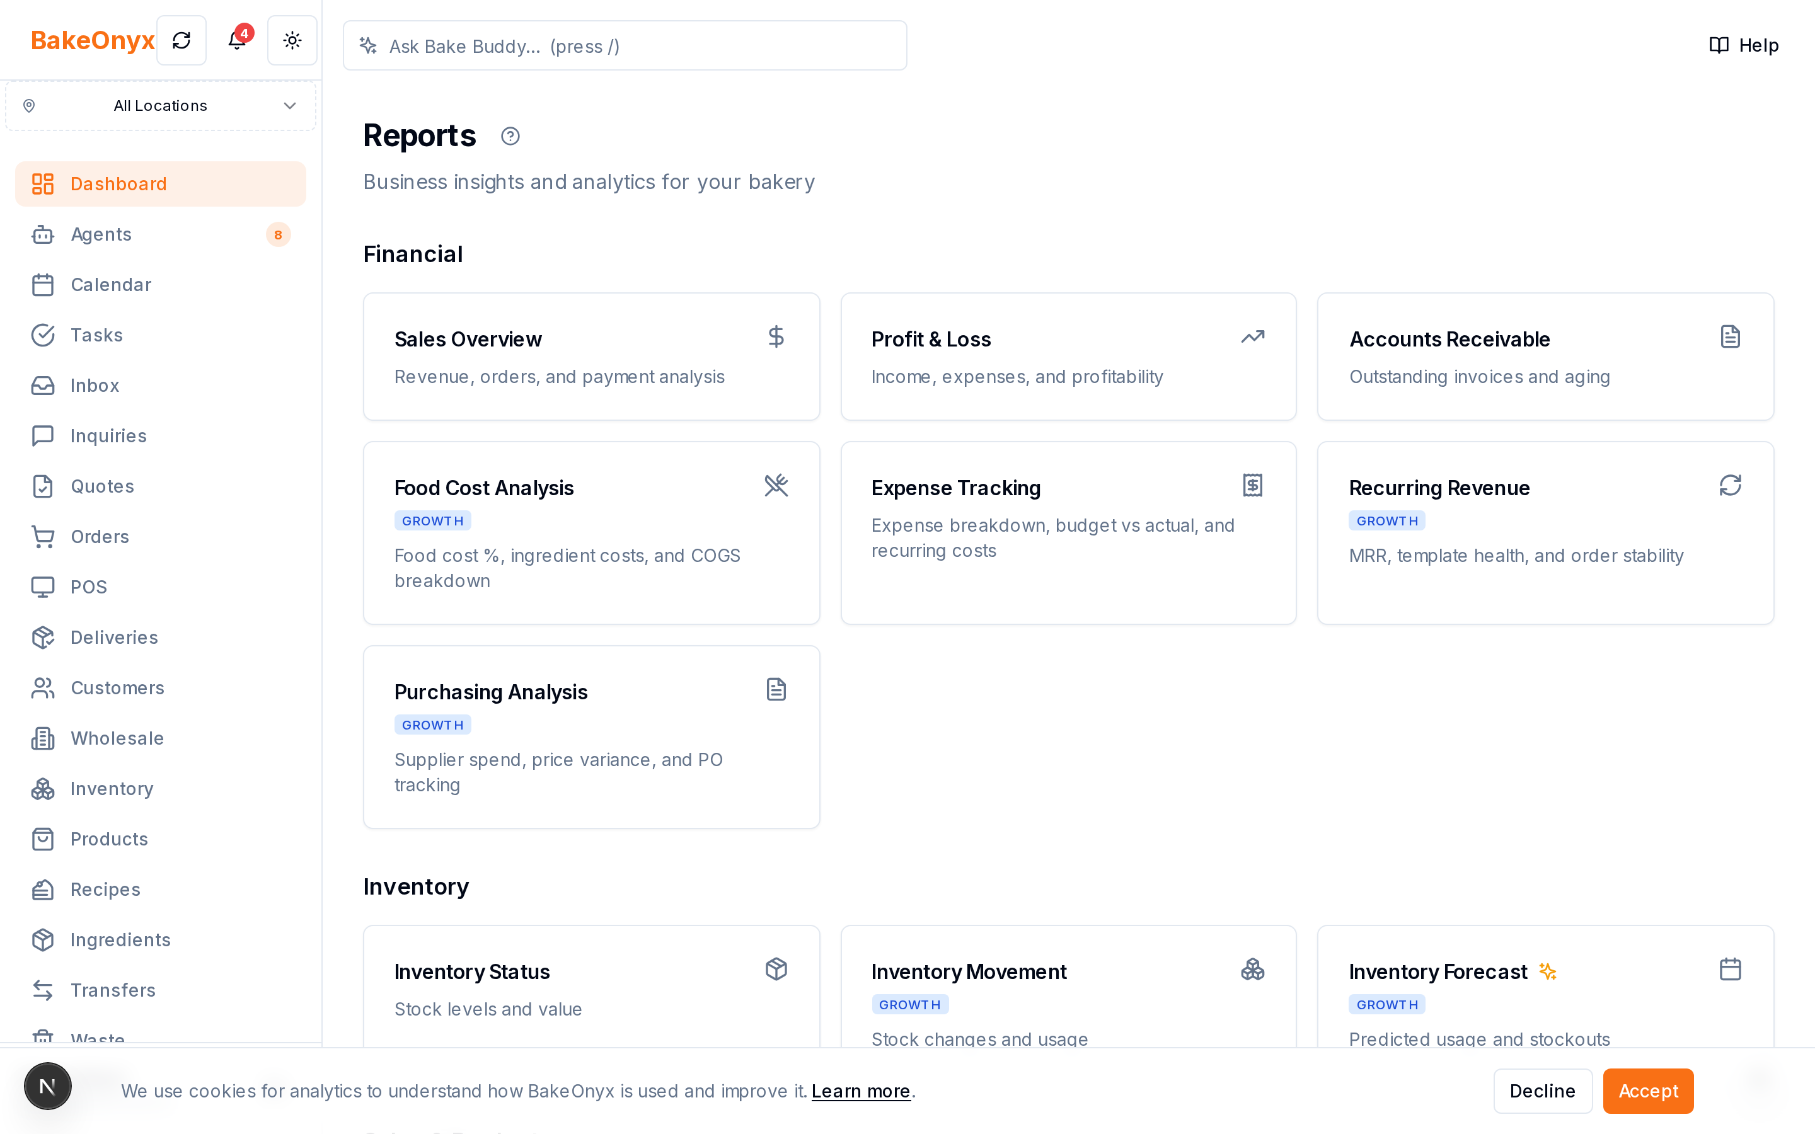Click the Quotes document icon in sidebar
1815x1134 pixels.
(43, 486)
